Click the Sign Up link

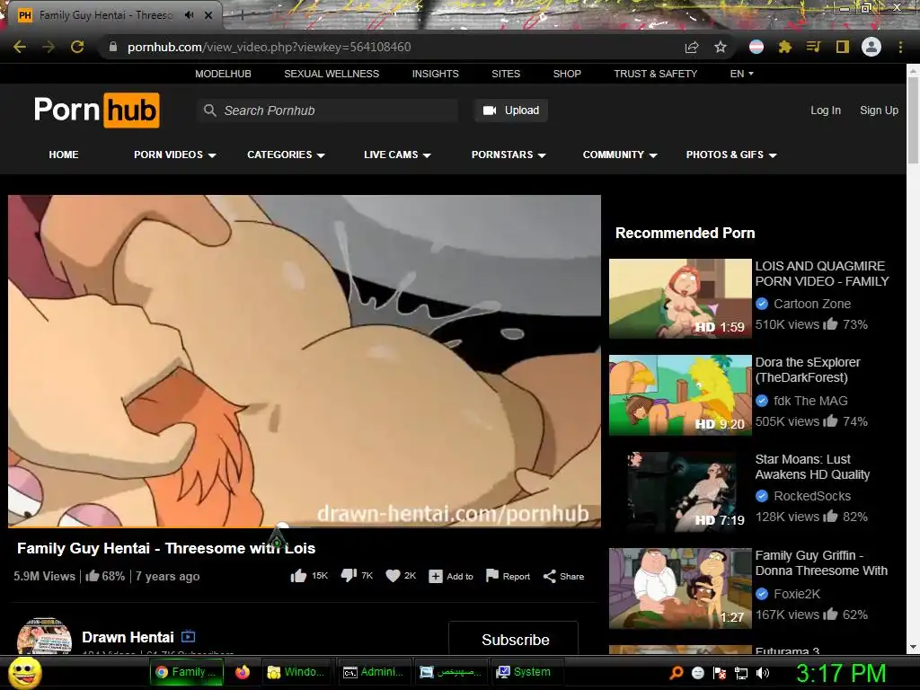[x=879, y=111]
